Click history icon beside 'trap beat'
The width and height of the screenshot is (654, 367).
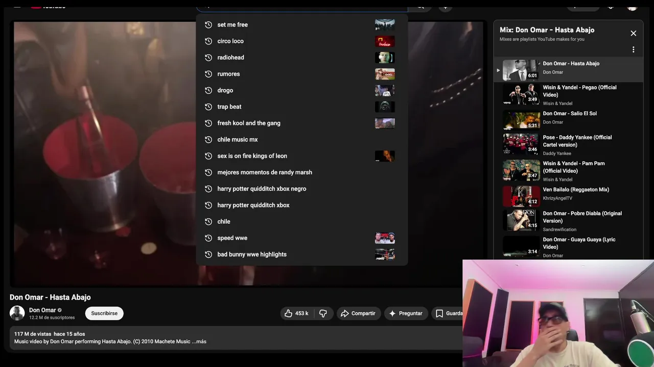click(208, 107)
